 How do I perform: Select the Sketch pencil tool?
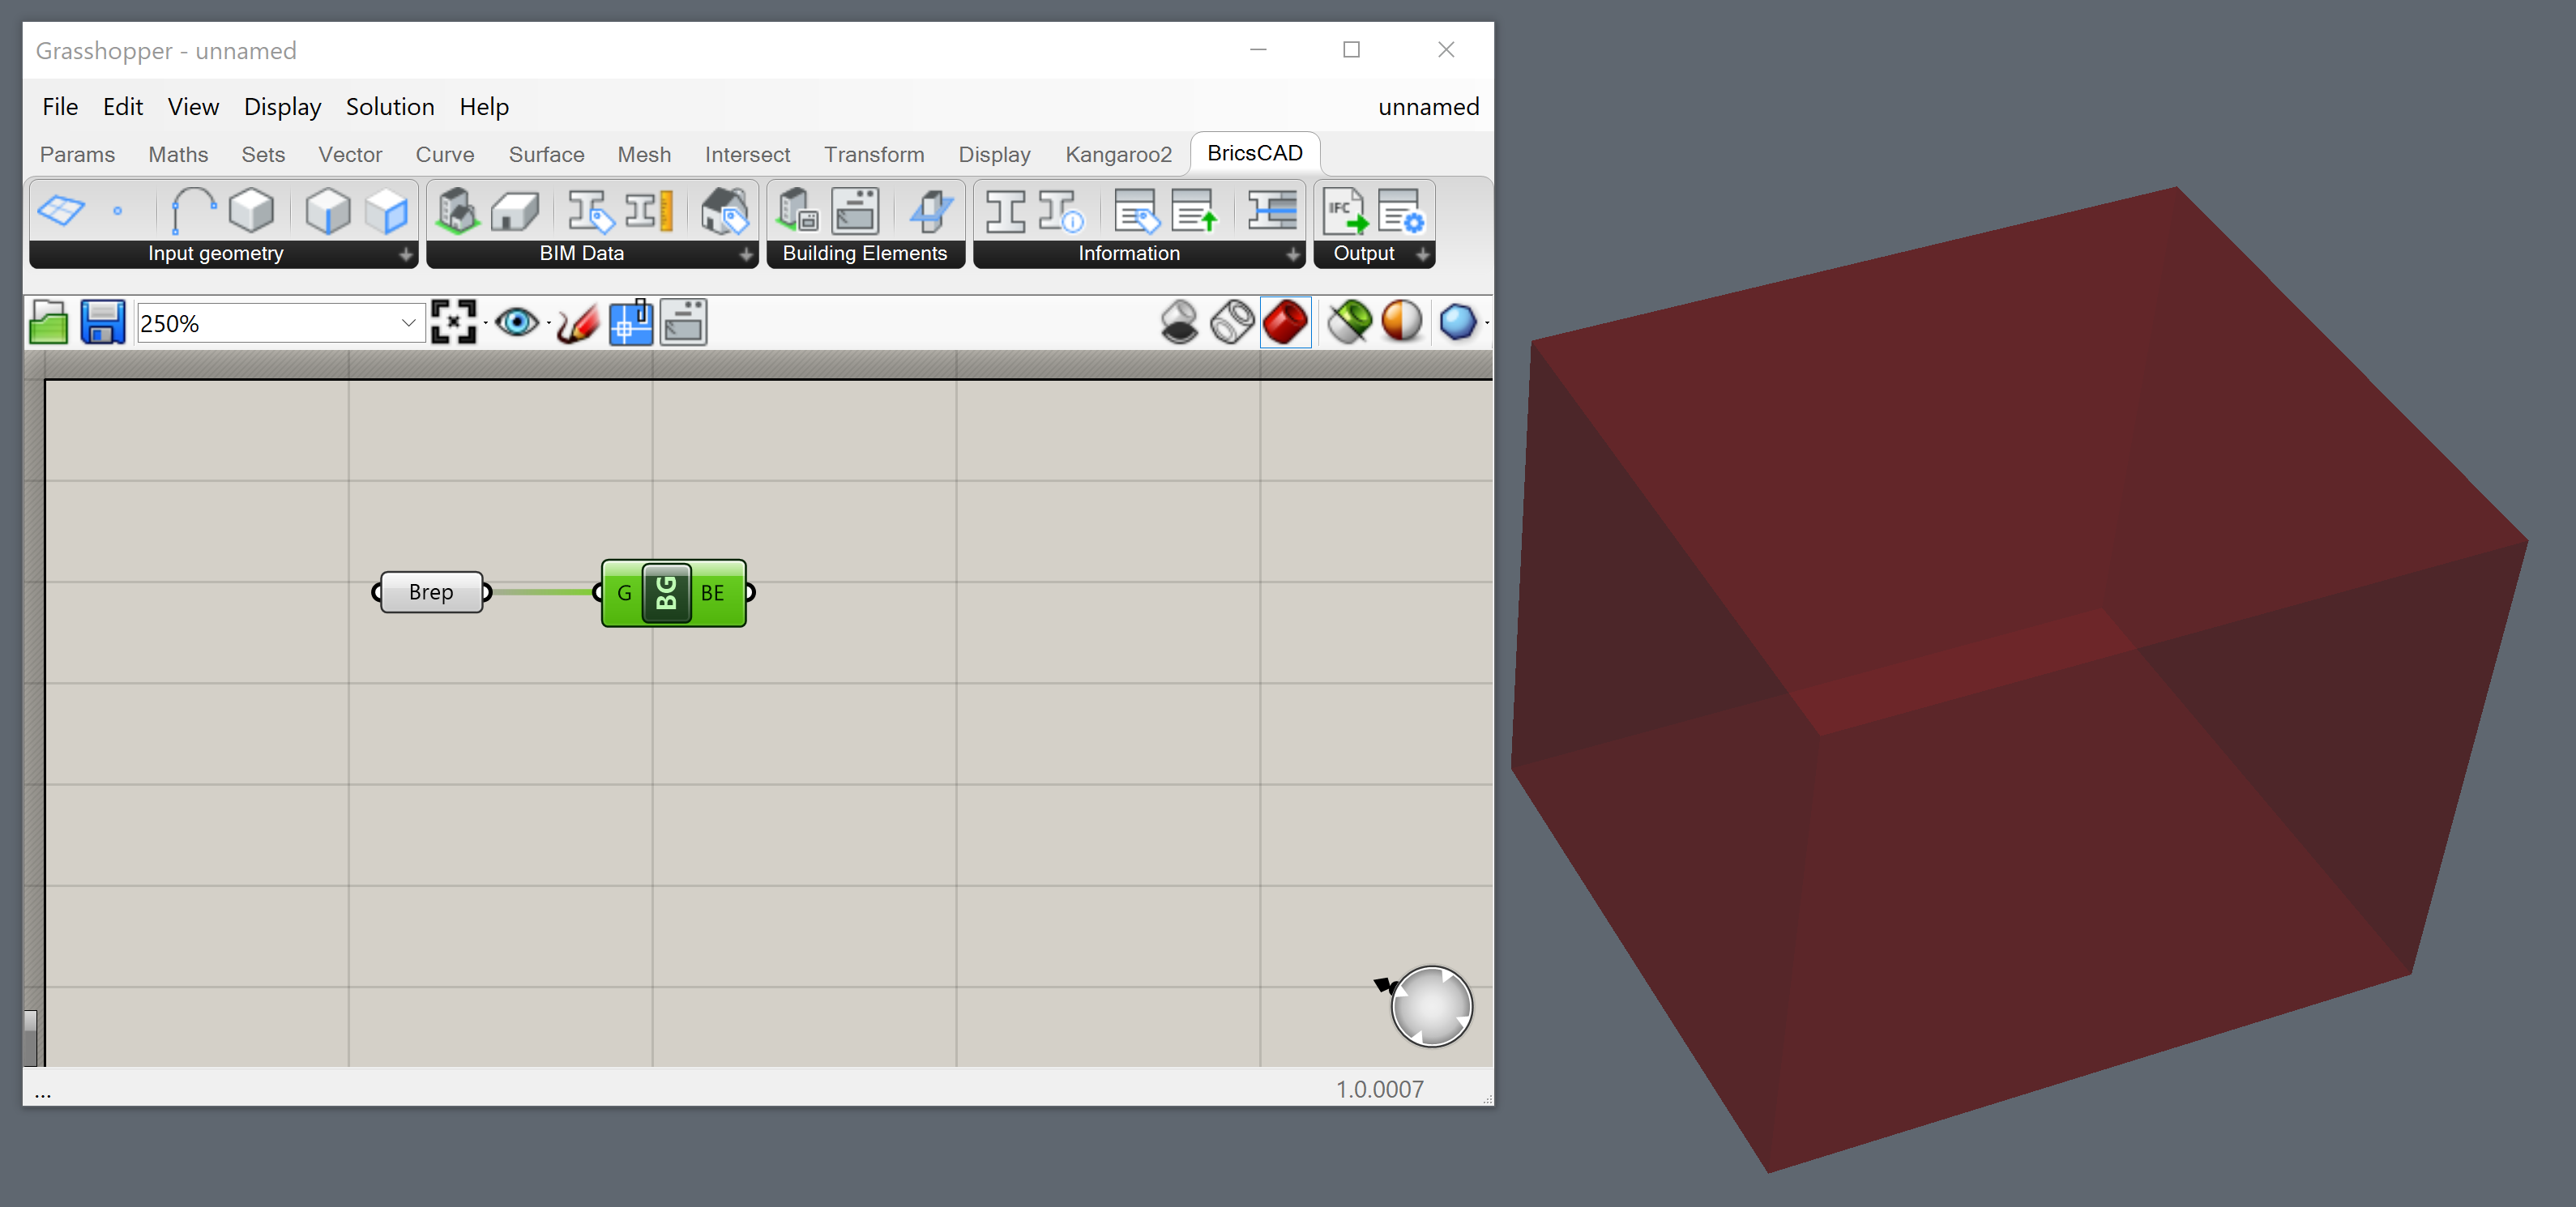[x=577, y=323]
